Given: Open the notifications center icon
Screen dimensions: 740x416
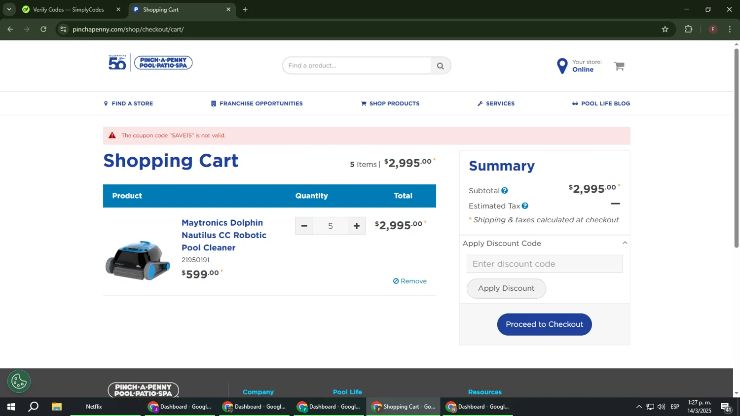Looking at the screenshot, I should (x=726, y=407).
